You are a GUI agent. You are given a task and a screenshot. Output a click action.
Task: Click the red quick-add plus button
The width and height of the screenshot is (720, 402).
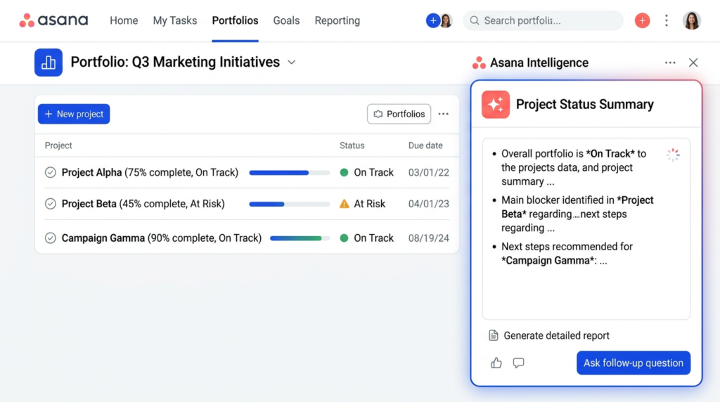pyautogui.click(x=642, y=20)
